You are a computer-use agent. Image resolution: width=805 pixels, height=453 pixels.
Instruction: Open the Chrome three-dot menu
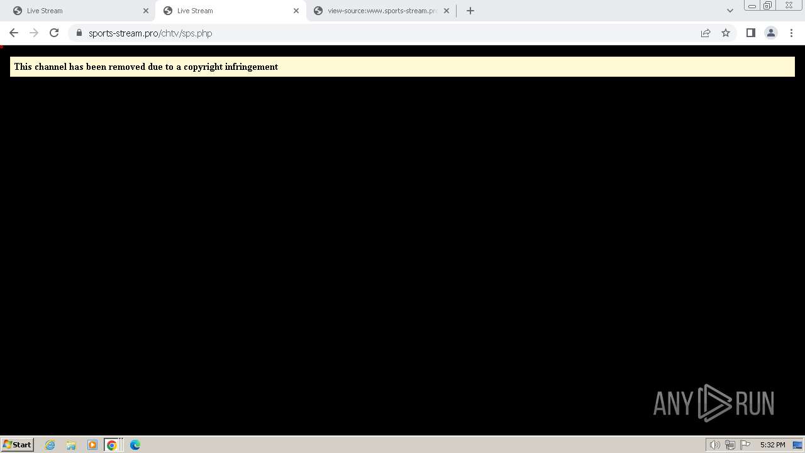(791, 33)
